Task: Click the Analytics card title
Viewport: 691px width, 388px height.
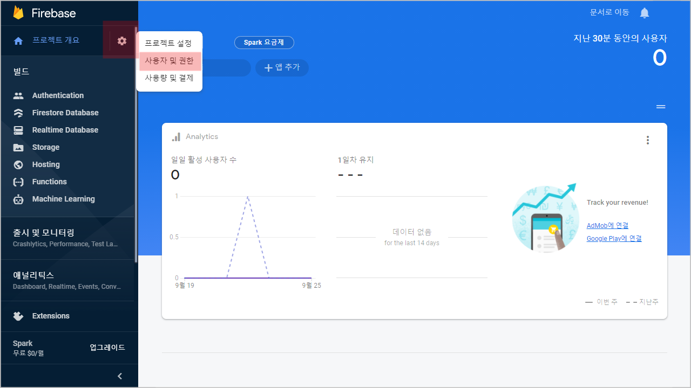Action: [202, 137]
